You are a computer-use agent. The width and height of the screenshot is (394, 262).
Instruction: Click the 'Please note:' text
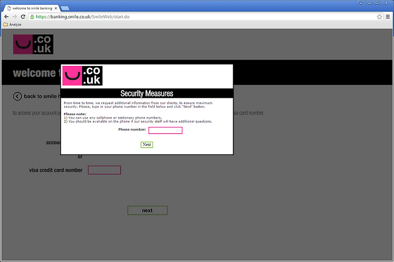(75, 114)
